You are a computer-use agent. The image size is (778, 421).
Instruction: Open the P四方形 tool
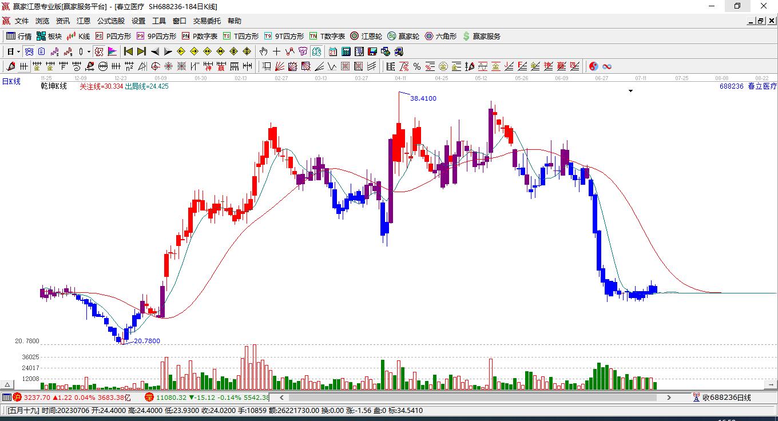click(113, 36)
